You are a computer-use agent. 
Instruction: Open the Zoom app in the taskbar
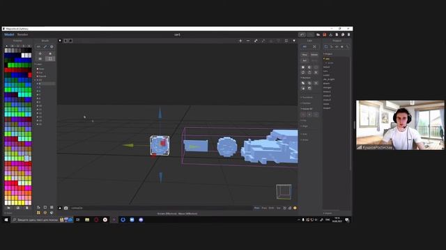(132, 219)
